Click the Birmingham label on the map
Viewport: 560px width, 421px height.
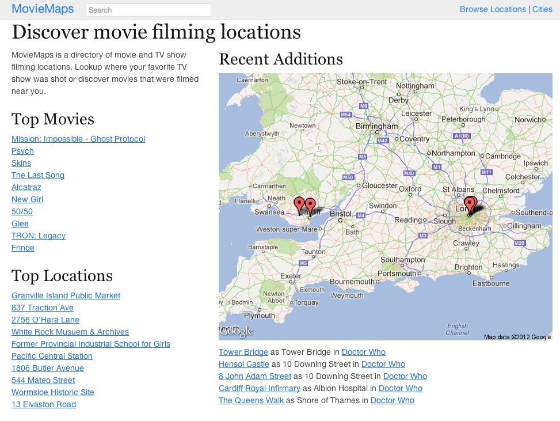(x=376, y=127)
